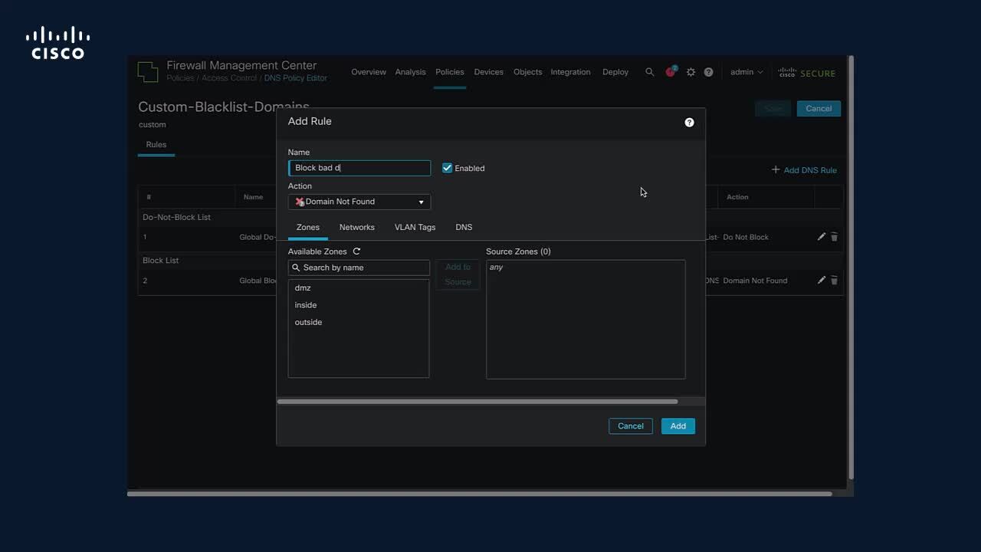This screenshot has width=981, height=552.
Task: Click the Firewall Management Center logo icon
Action: click(x=148, y=72)
